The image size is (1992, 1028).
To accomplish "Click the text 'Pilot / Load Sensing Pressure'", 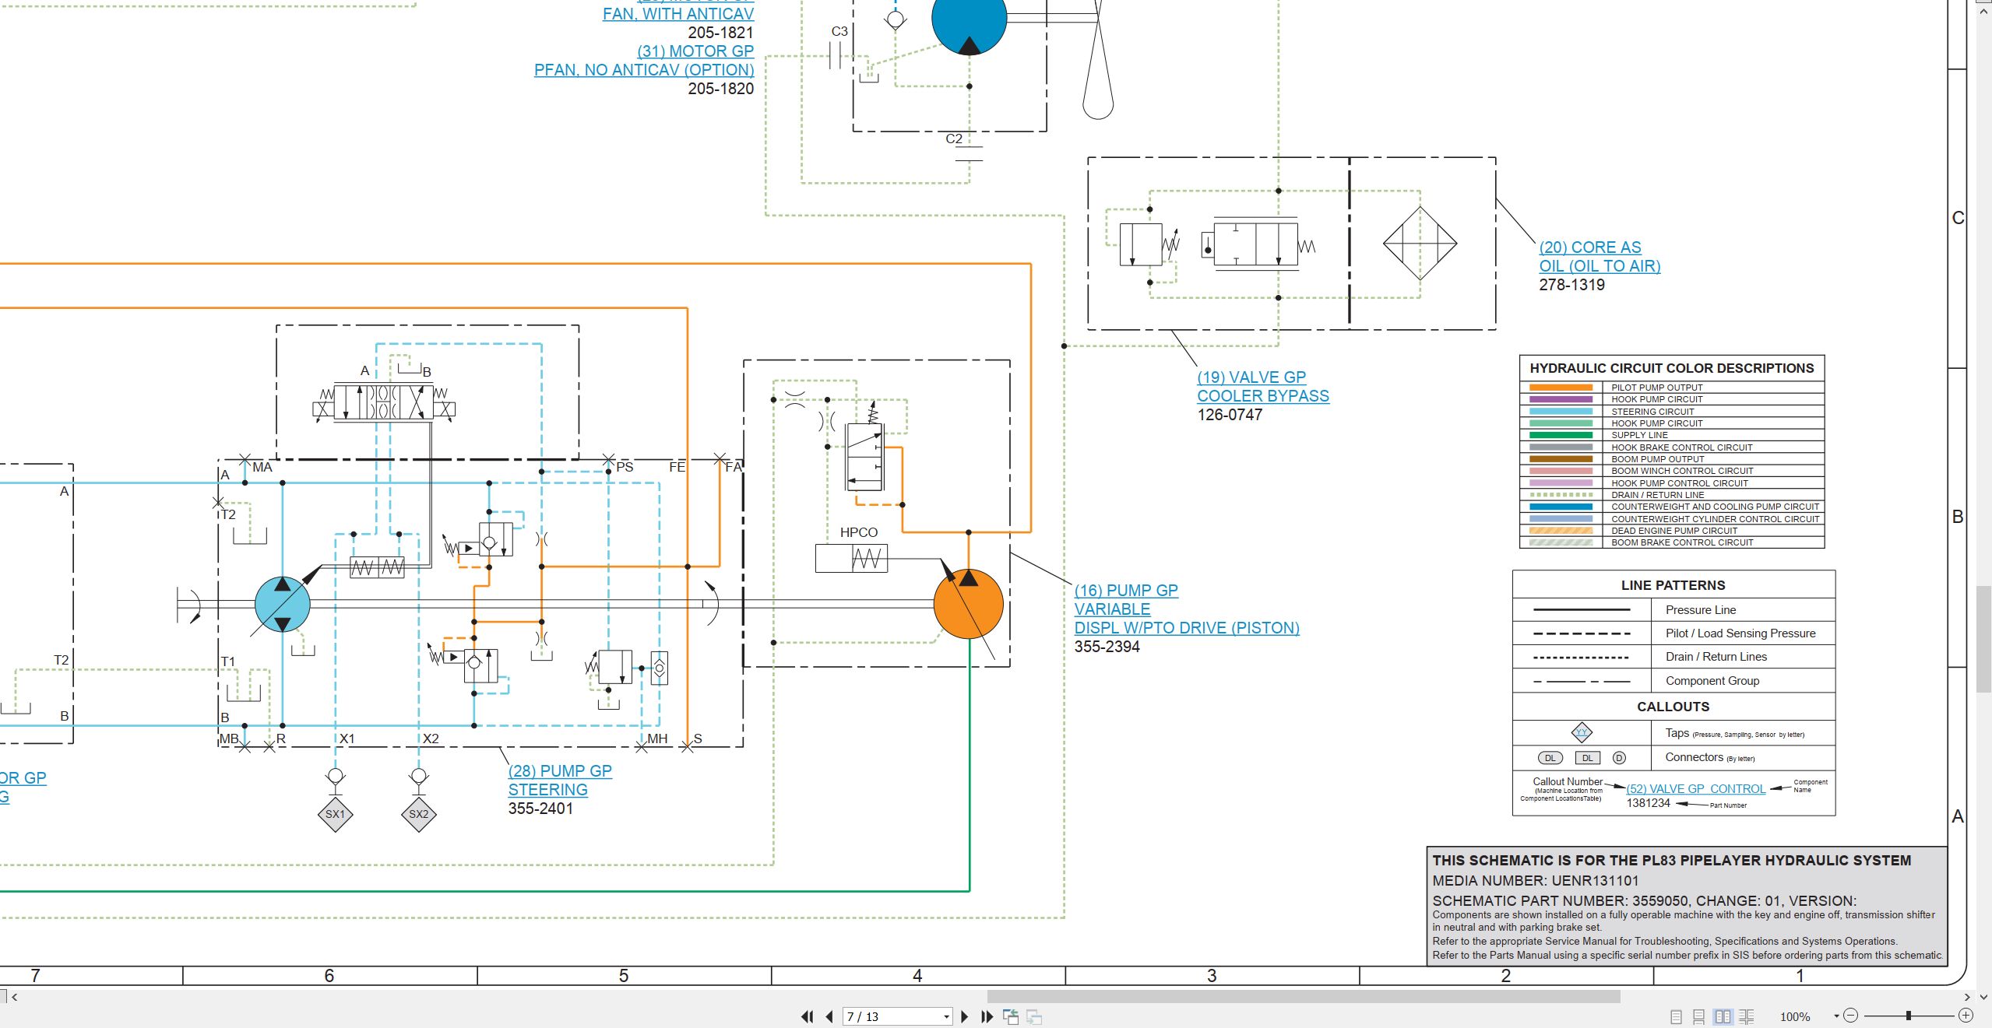I will click(x=1740, y=633).
